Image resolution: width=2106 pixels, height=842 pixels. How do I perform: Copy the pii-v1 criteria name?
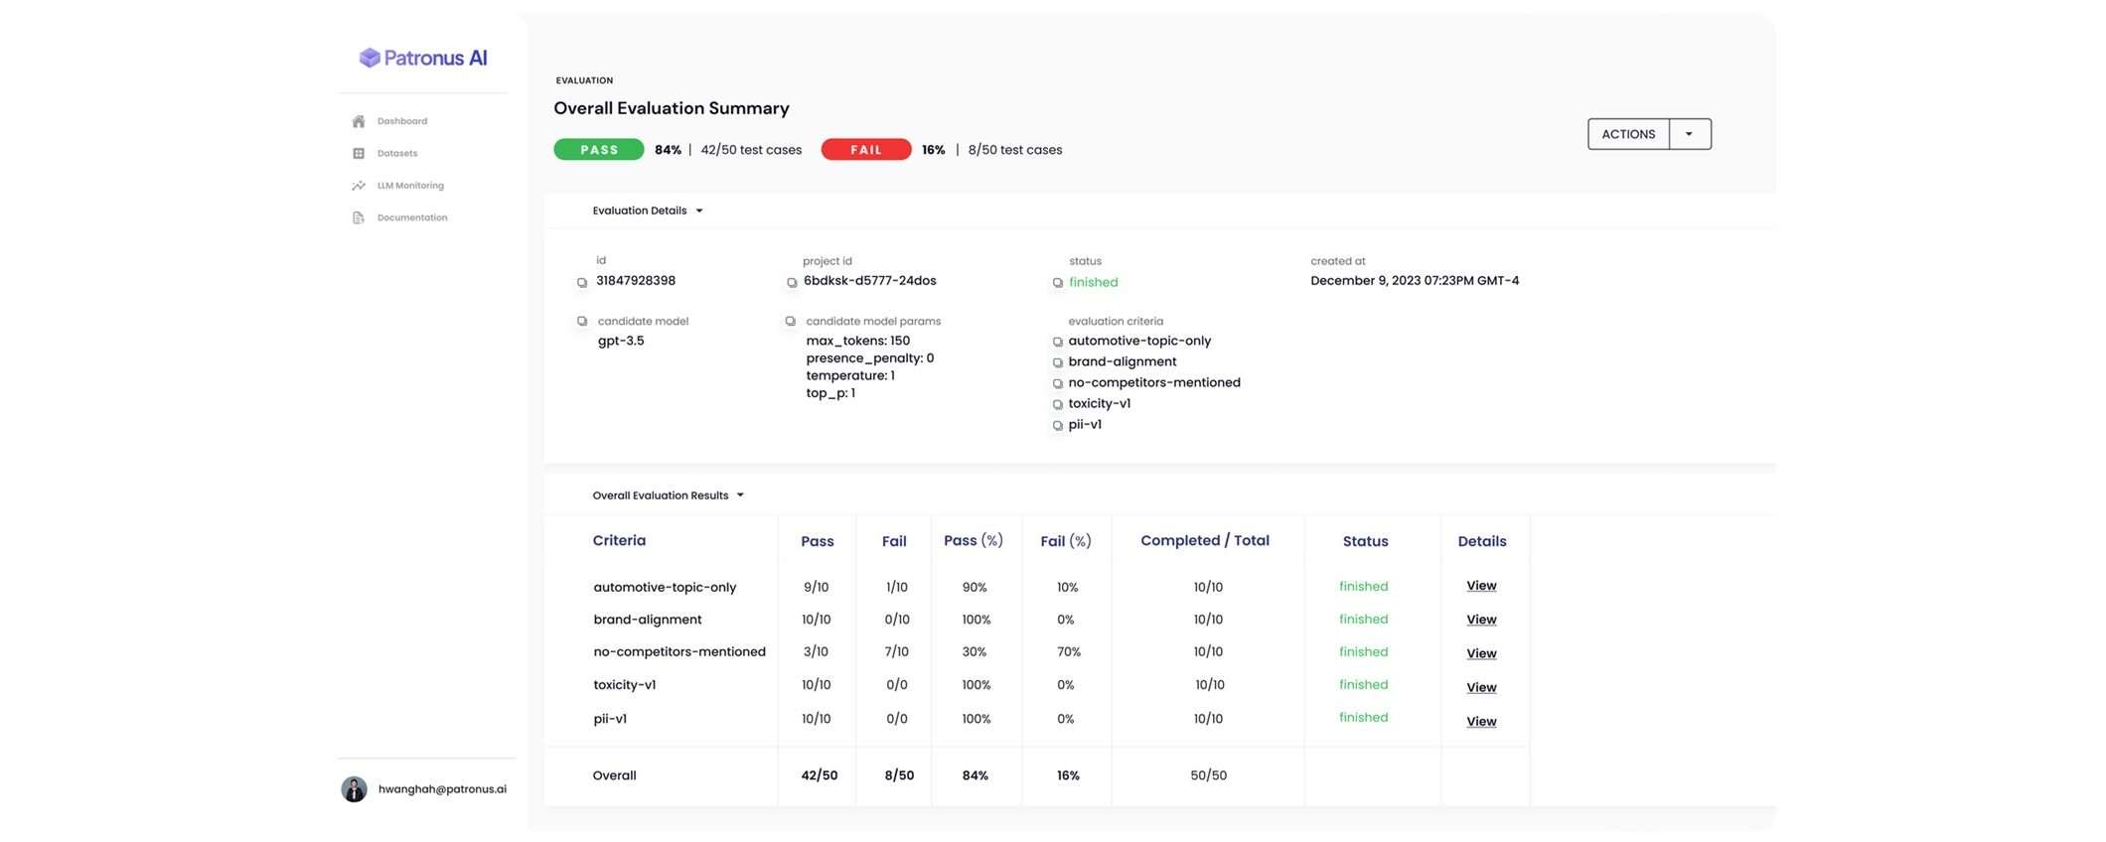(x=1058, y=425)
